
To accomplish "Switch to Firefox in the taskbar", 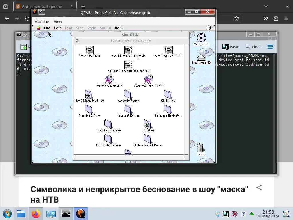I will pyautogui.click(x=36, y=214).
